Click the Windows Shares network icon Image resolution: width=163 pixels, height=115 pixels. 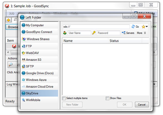point(24,39)
